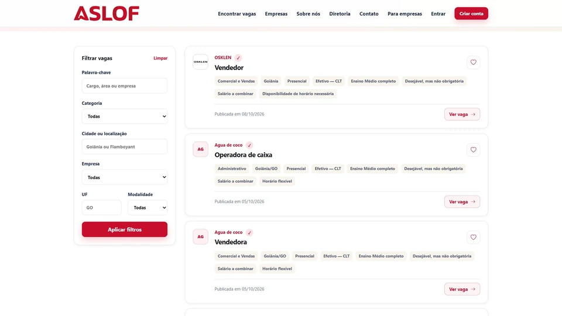Click Ver vaga for Vendedora job
562x316 pixels.
[462, 289]
